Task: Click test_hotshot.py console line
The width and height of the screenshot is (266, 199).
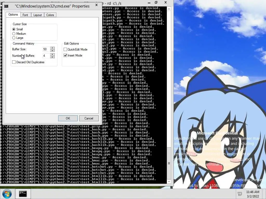Action: pos(77,167)
